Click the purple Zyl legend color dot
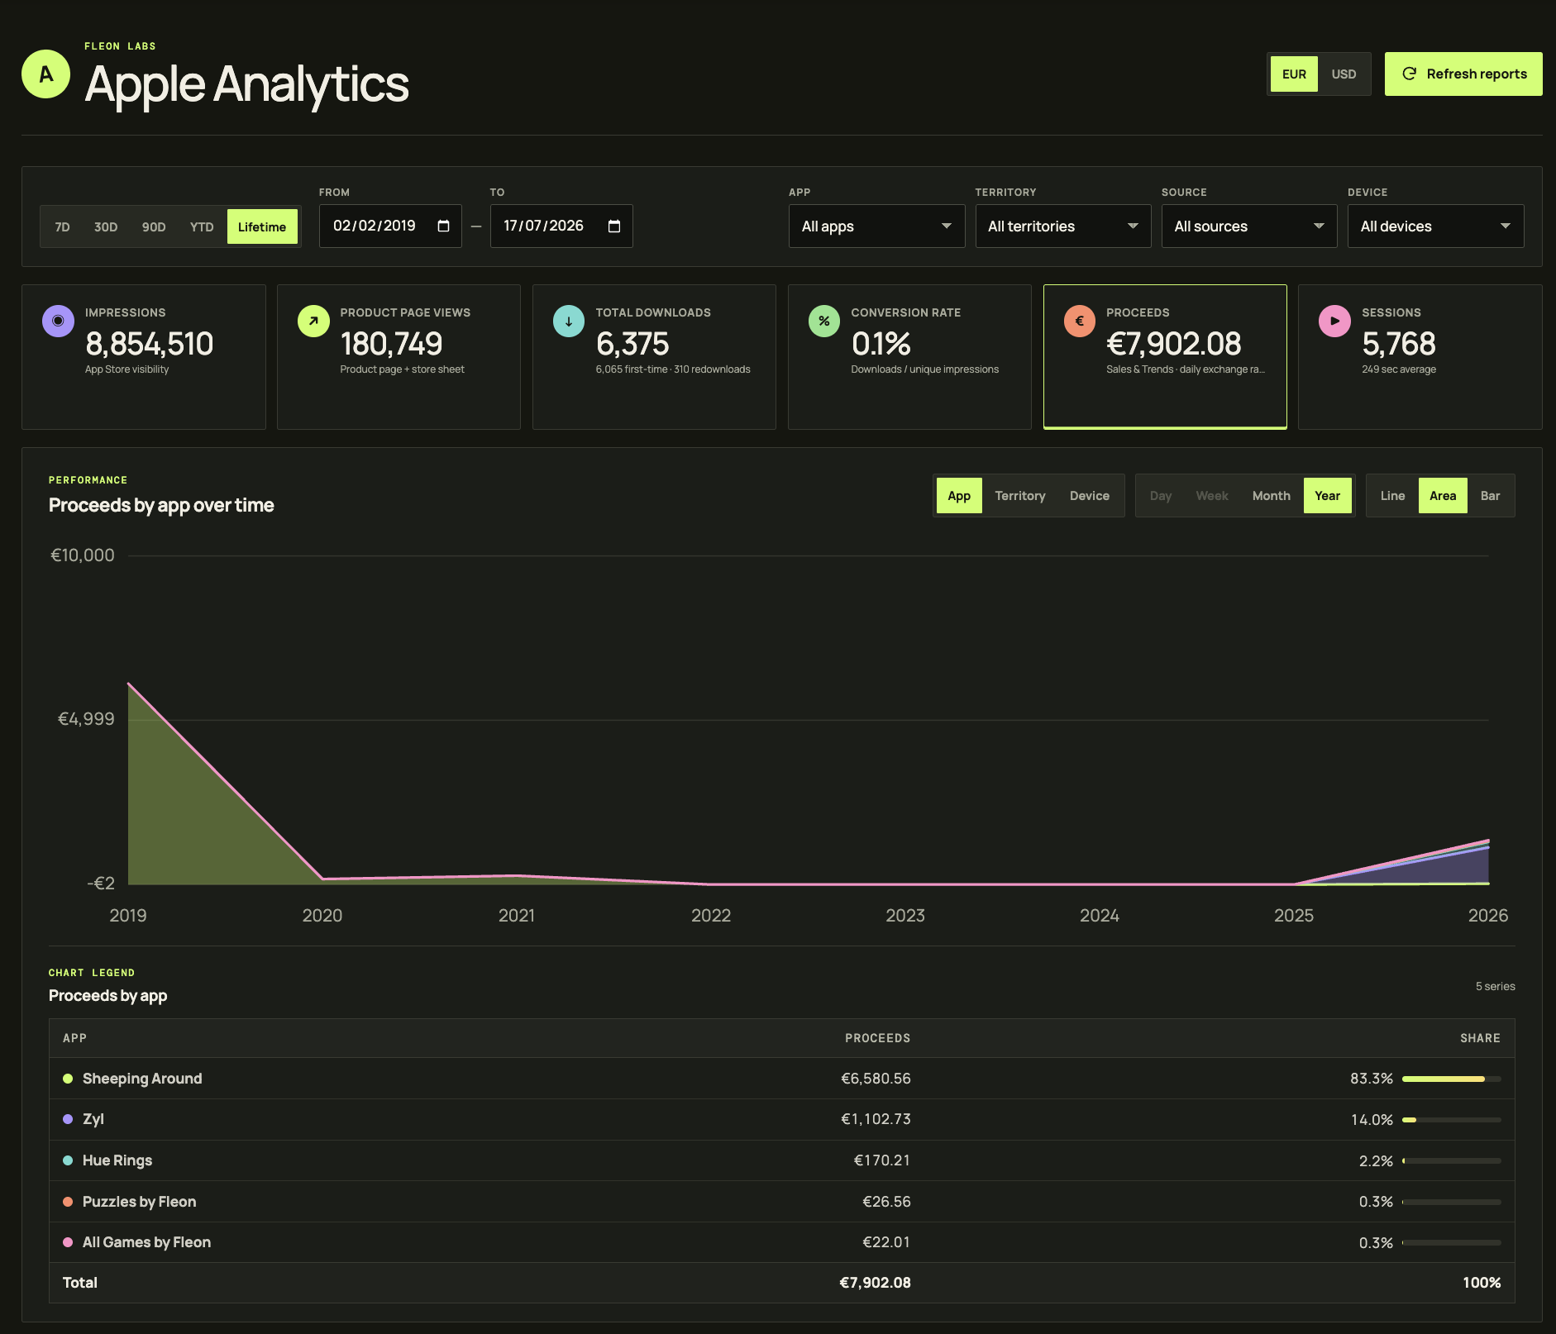The height and width of the screenshot is (1334, 1556). point(68,1119)
